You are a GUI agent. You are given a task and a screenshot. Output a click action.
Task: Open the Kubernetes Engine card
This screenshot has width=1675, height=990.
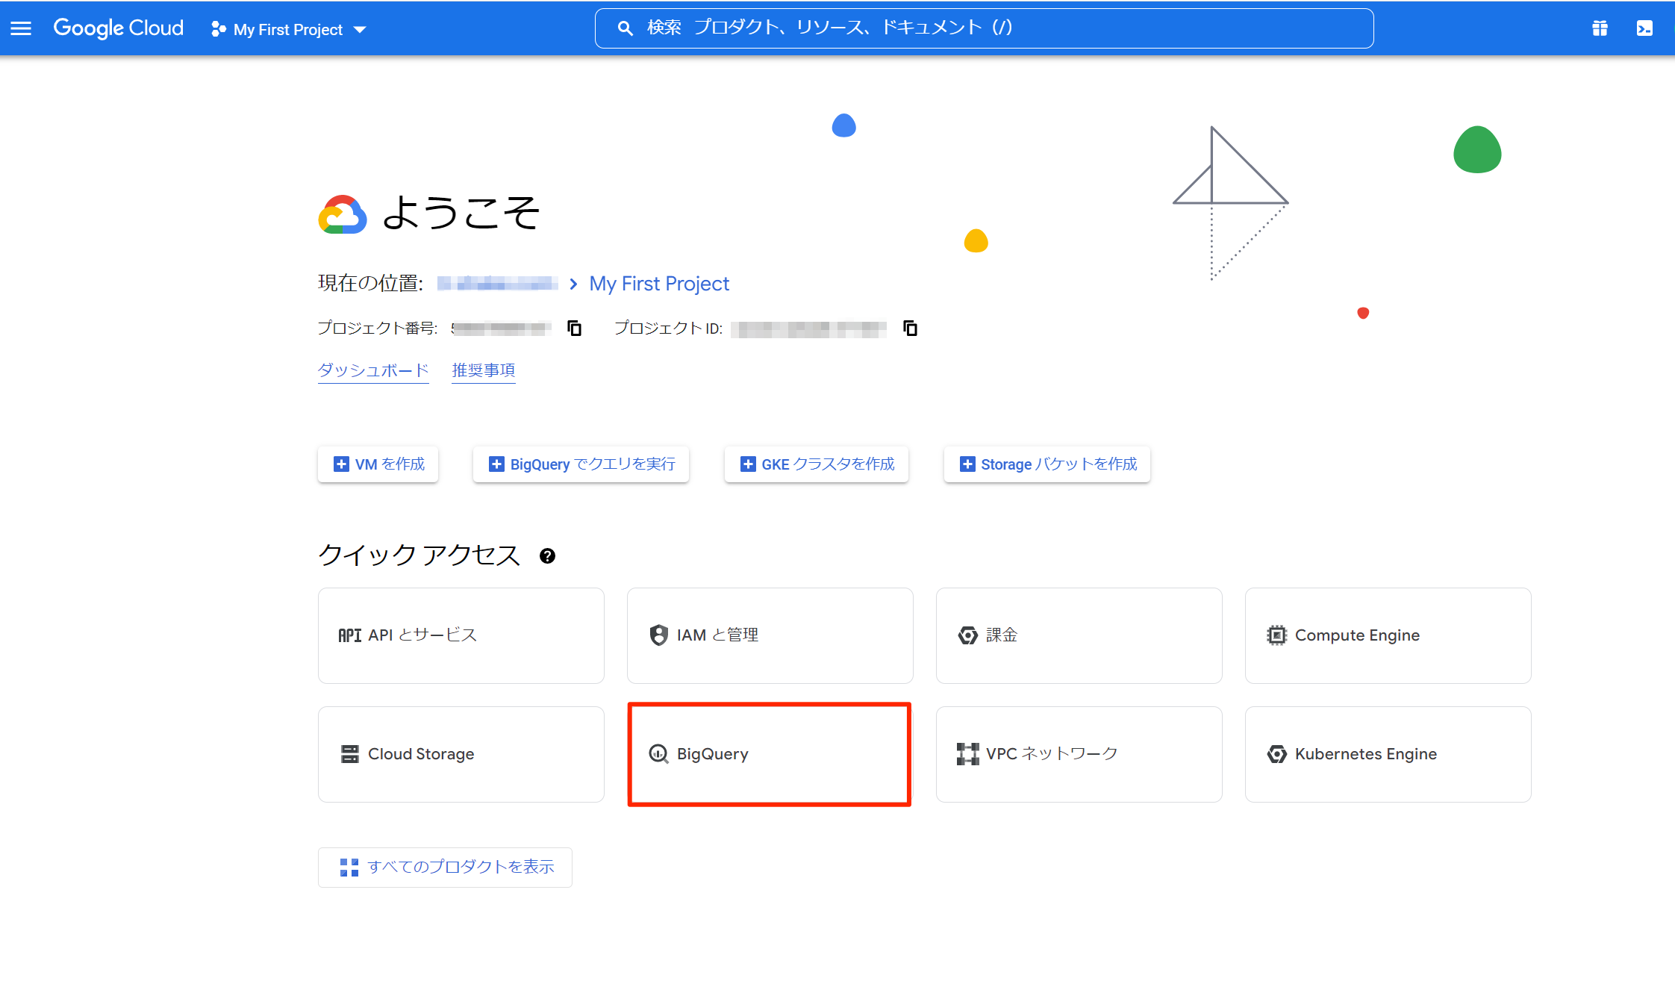click(1388, 754)
